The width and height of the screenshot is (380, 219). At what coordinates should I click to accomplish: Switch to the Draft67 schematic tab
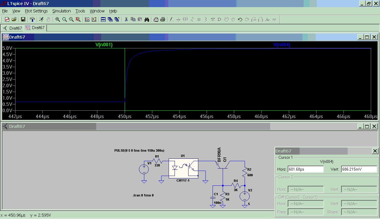12,28
